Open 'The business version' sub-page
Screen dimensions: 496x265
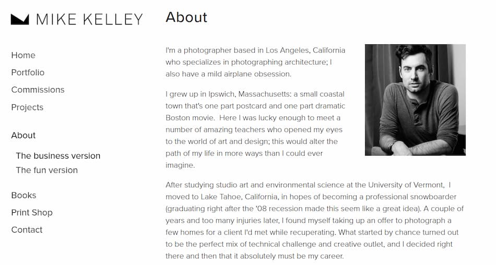[58, 155]
